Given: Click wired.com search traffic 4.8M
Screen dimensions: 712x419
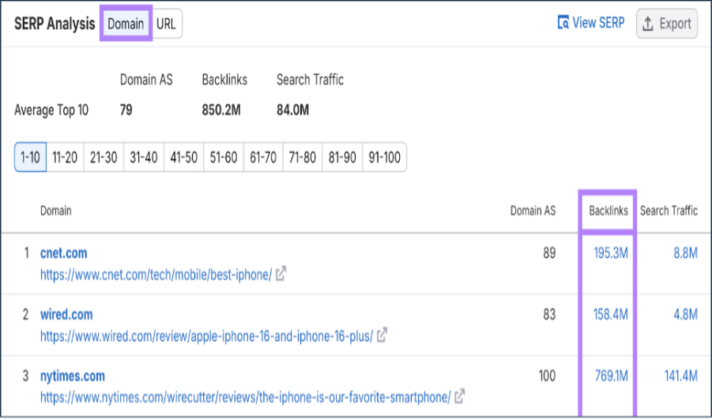Looking at the screenshot, I should [684, 314].
